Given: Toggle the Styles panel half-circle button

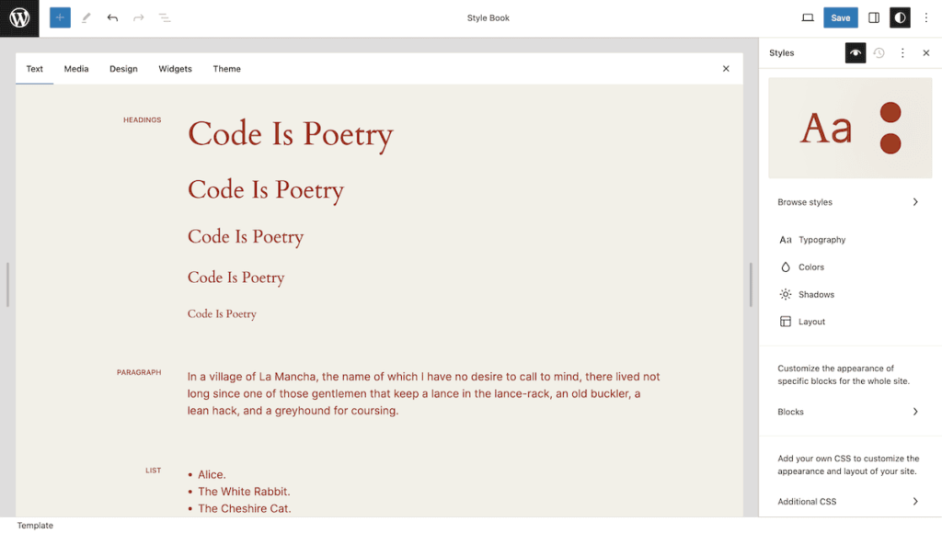Looking at the screenshot, I should pos(900,17).
